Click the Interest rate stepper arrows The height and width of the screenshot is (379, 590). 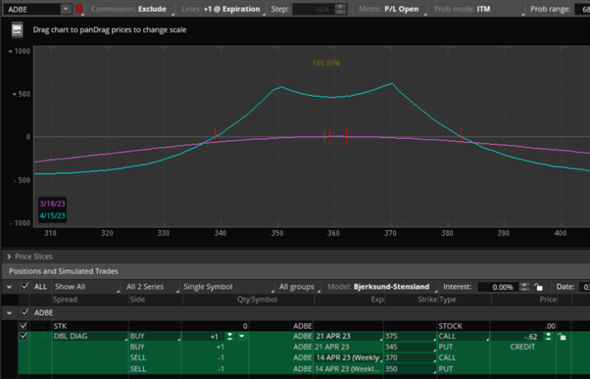524,287
